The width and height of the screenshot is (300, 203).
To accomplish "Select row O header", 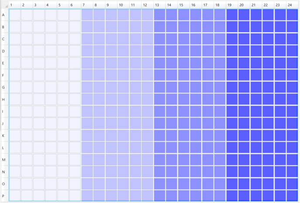I will (5, 184).
